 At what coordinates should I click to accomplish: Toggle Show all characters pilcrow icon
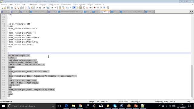[x=71, y=8]
